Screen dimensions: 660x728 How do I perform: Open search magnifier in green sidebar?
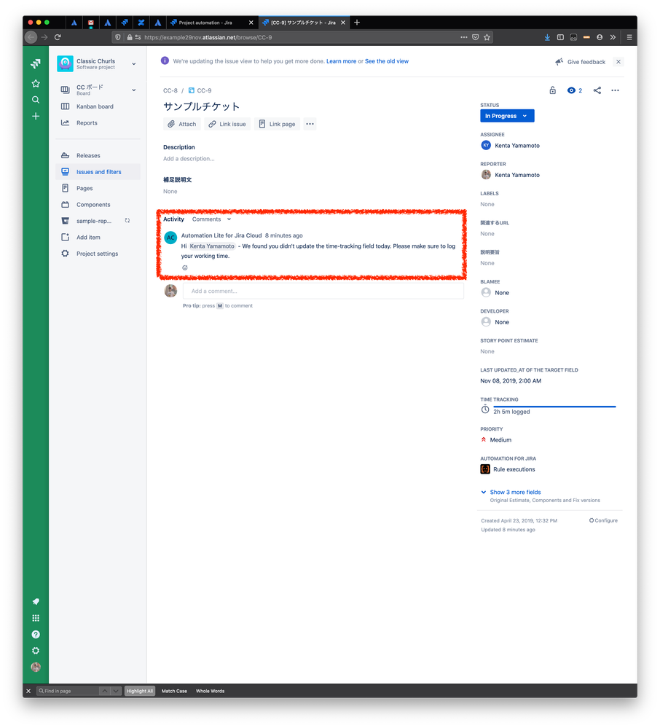[x=35, y=100]
